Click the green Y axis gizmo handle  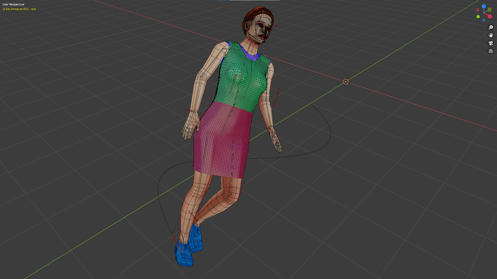(489, 10)
